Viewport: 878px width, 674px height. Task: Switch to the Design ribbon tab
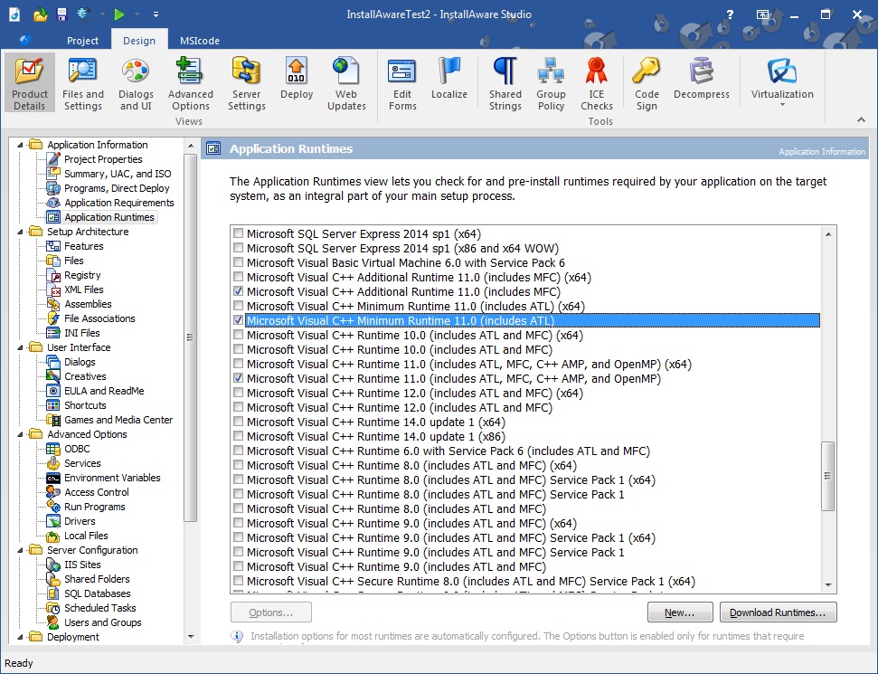coord(139,41)
